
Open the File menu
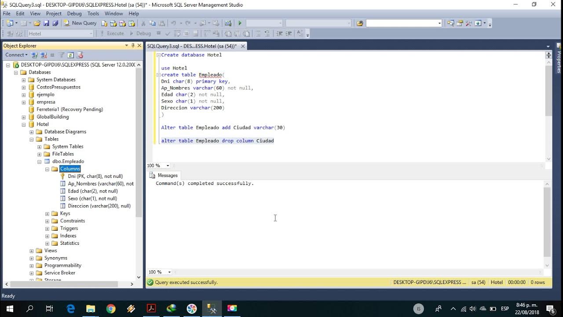tap(7, 14)
